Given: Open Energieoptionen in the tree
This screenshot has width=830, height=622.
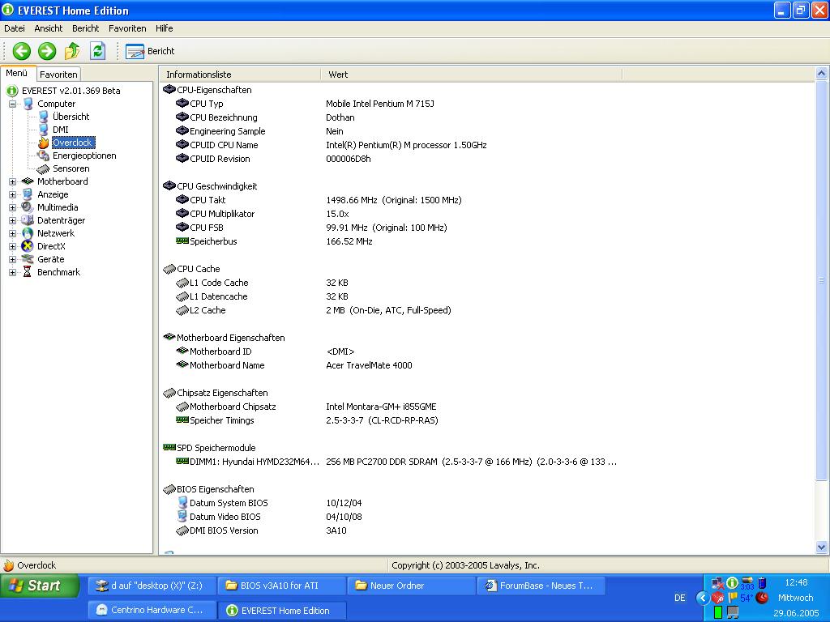Looking at the screenshot, I should tap(84, 156).
